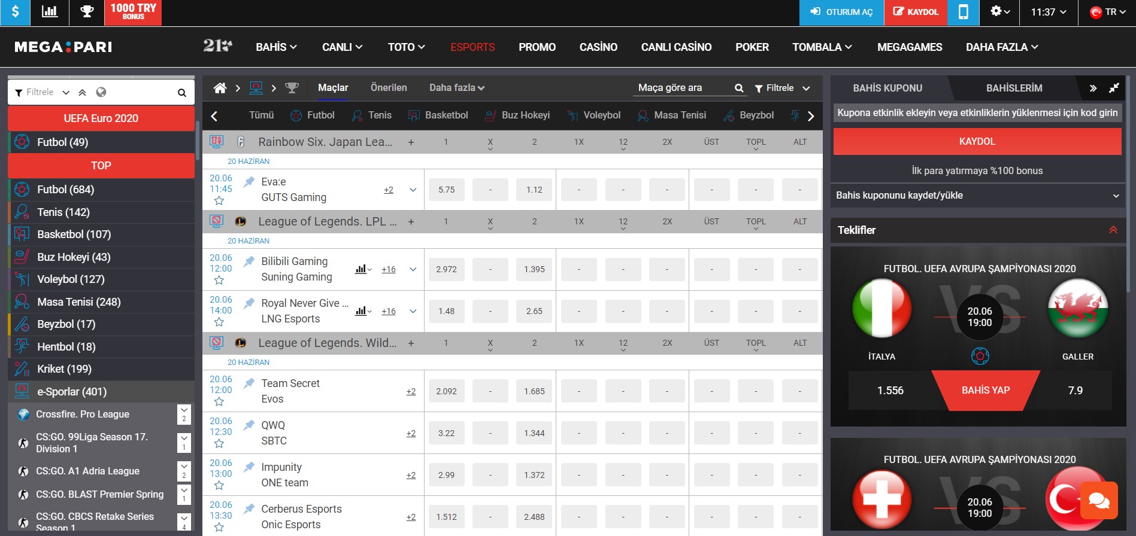Open mobile app phone icon

pos(963,12)
